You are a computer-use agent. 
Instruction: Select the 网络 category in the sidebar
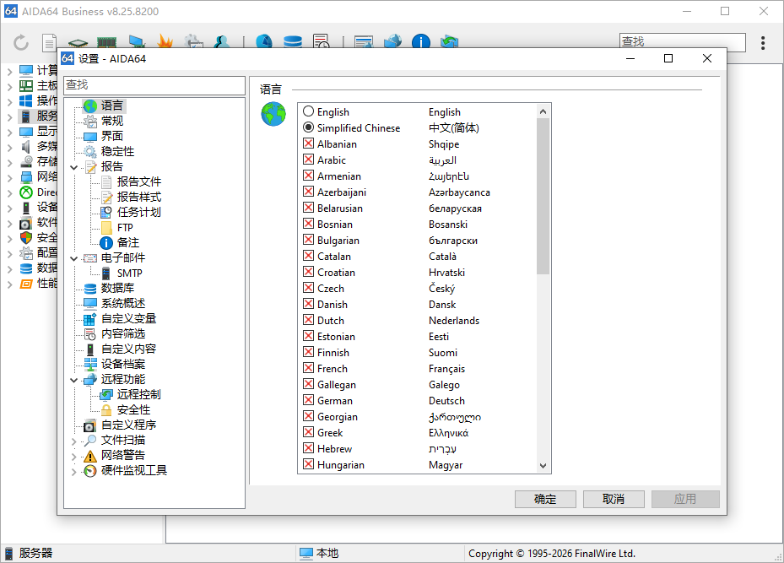pos(28,178)
